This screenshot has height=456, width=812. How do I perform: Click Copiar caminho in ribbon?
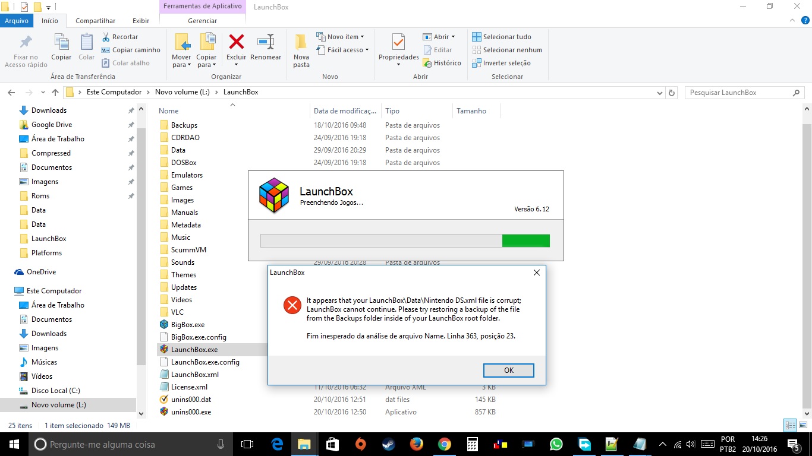[x=131, y=50]
